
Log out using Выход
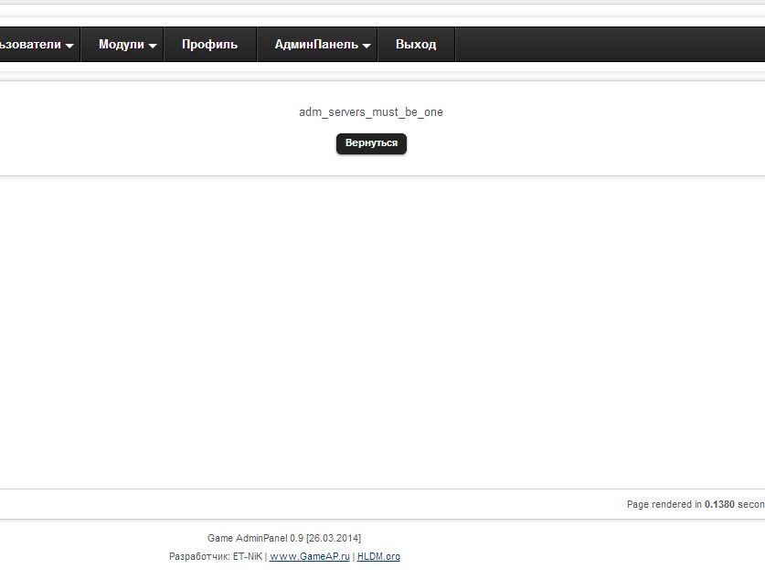[x=416, y=44]
